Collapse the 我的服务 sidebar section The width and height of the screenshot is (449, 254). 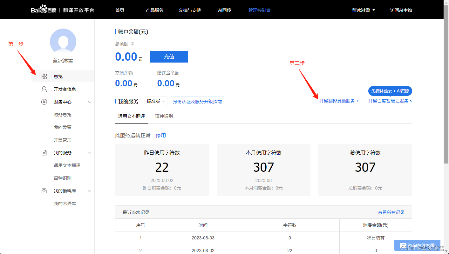point(90,153)
